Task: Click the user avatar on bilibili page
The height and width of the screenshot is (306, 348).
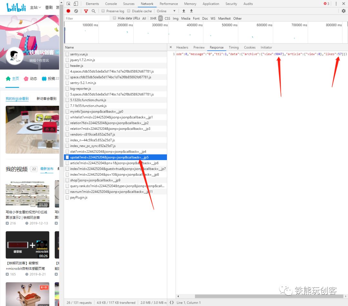Action: 15,56
